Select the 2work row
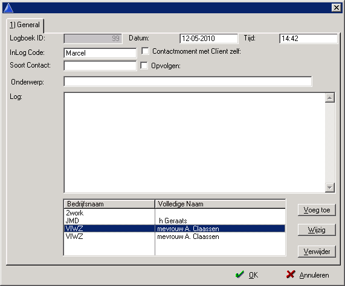This screenshot has height=286, width=345. click(x=175, y=213)
